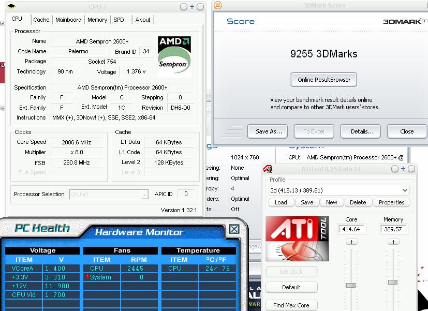Click the APIC ID value field
This screenshot has width=428, height=311.
click(186, 194)
